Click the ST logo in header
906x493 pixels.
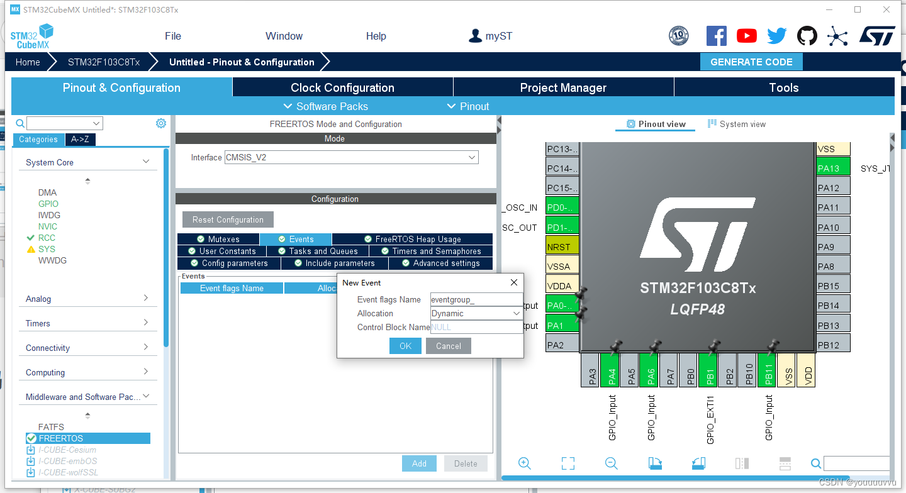pyautogui.click(x=877, y=36)
